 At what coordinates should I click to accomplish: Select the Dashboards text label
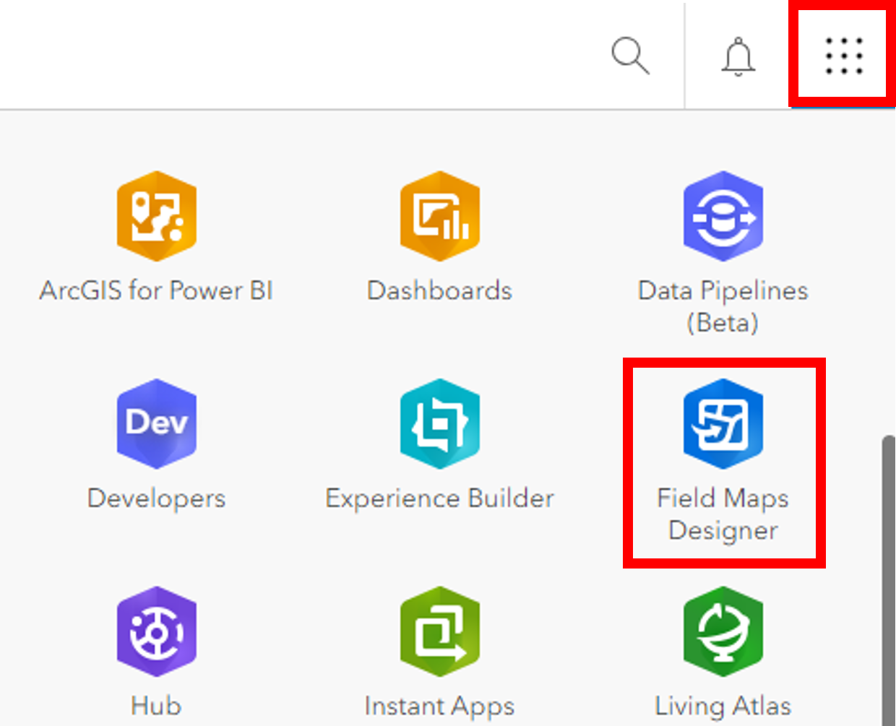pyautogui.click(x=439, y=290)
